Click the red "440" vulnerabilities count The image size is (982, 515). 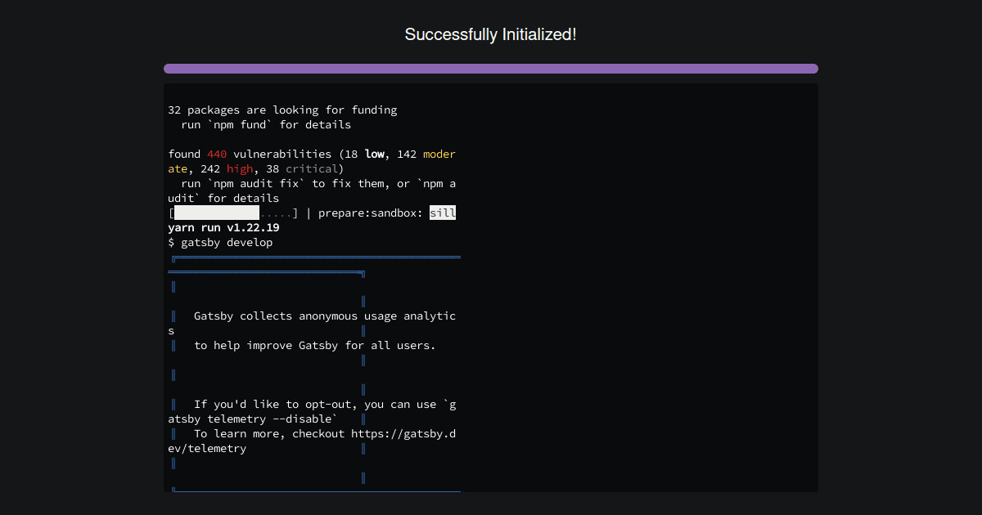217,154
